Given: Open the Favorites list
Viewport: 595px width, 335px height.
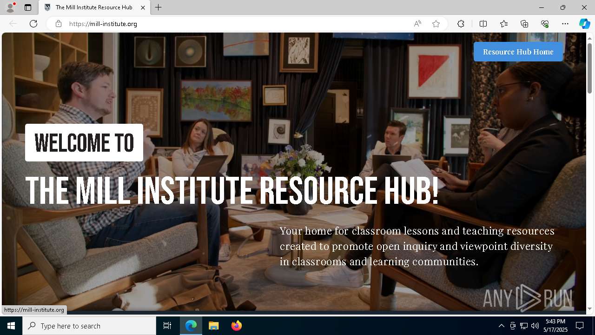Looking at the screenshot, I should click(x=504, y=24).
